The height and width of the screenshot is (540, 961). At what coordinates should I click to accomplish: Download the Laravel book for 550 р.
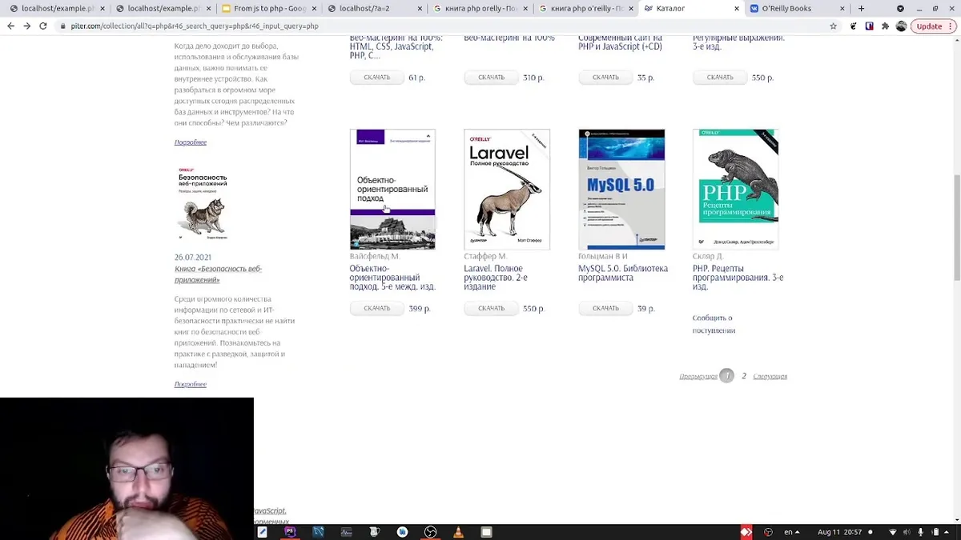click(491, 308)
